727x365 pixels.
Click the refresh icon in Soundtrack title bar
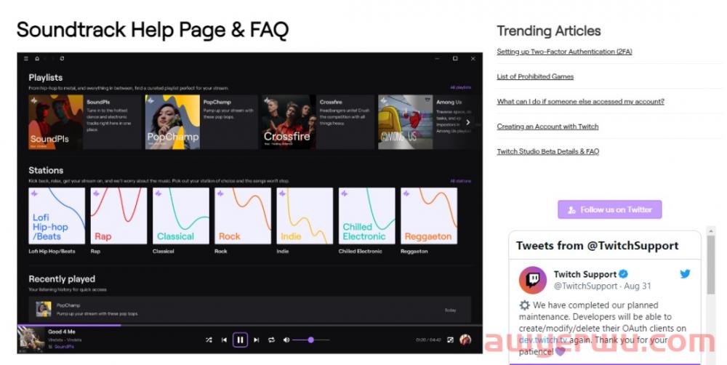62,59
